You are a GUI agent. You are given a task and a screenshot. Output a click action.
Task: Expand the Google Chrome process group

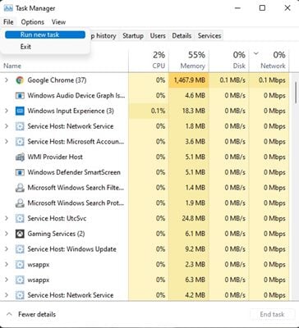pos(7,80)
